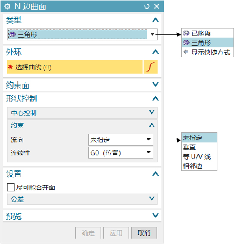
Task: Click the curve selection icon in 外环
Action: (151, 67)
